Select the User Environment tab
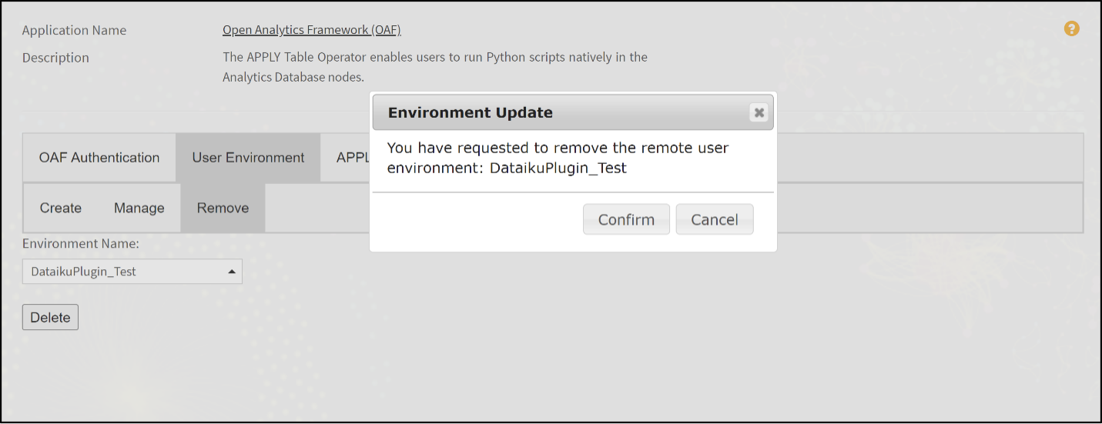 [248, 158]
